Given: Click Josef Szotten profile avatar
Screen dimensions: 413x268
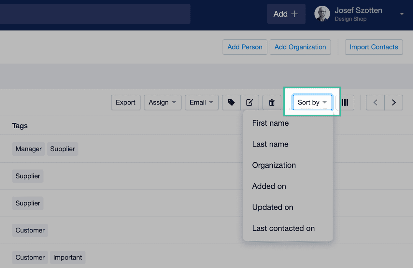Looking at the screenshot, I should tap(322, 14).
